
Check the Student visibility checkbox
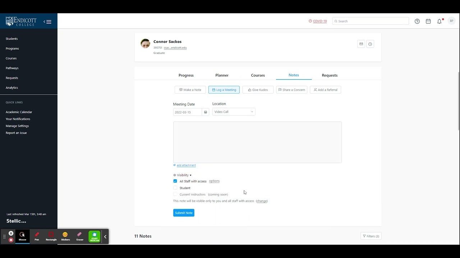pyautogui.click(x=175, y=188)
